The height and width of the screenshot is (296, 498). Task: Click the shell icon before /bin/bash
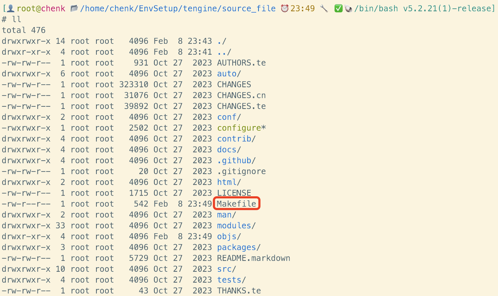tap(348, 8)
